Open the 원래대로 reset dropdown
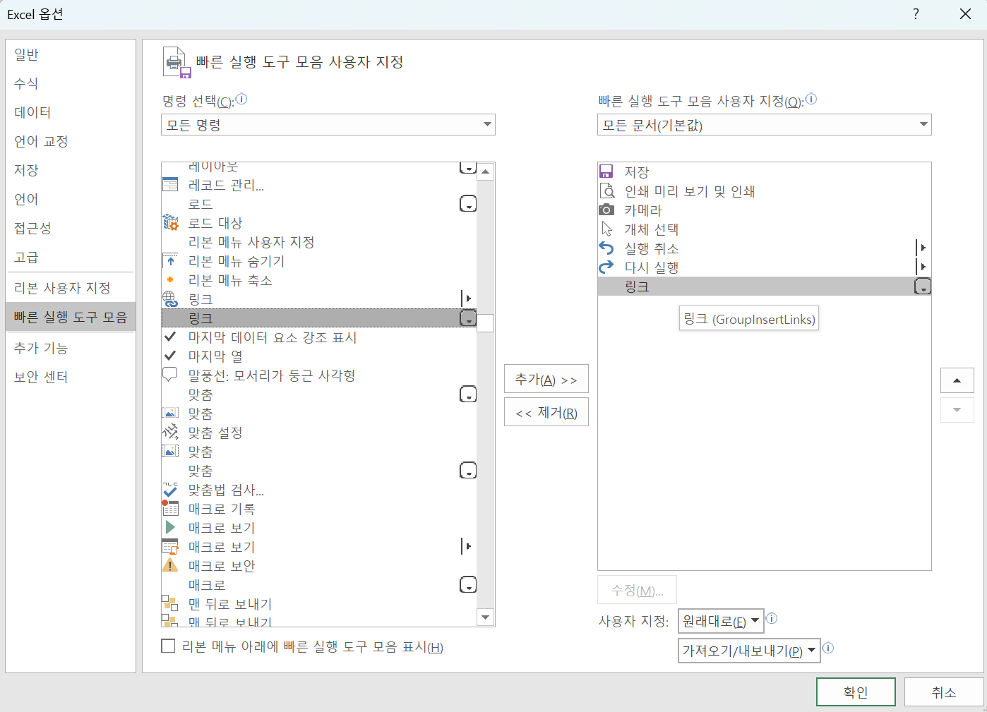987x712 pixels. coord(721,621)
